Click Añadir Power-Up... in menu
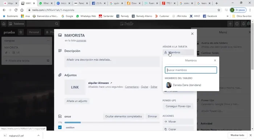254x140 pixels. (x=212, y=111)
